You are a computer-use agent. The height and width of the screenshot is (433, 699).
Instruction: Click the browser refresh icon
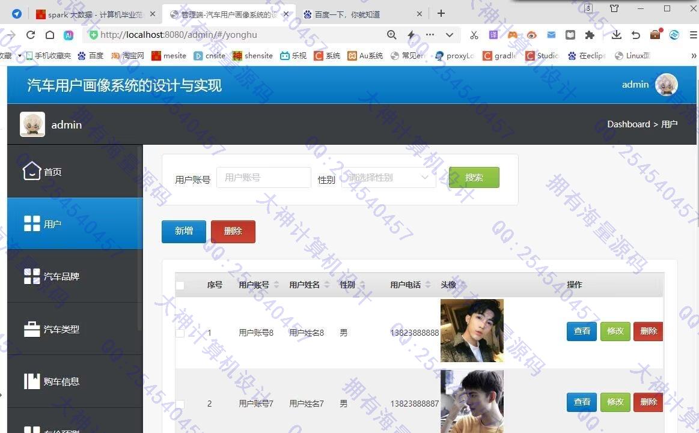pos(30,35)
